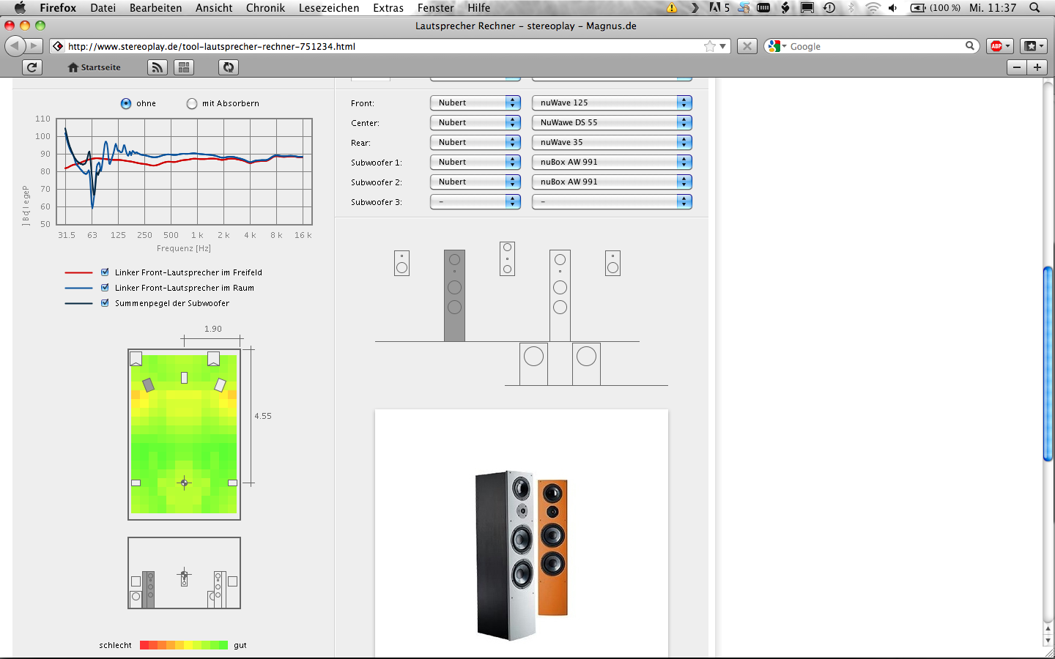
Task: Click the site identity icon in address bar
Action: (x=58, y=46)
